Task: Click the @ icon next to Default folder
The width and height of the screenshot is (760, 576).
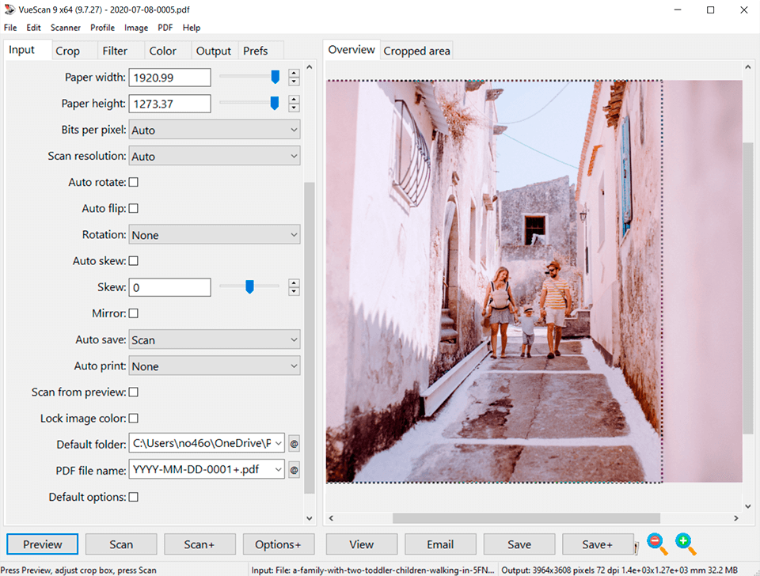Action: click(294, 444)
